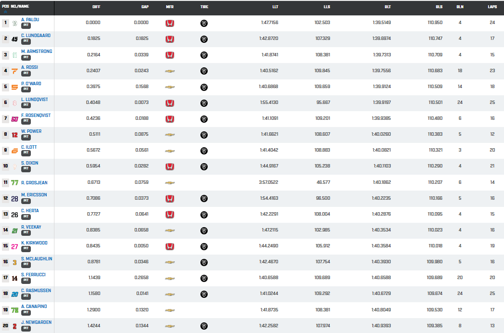Sort by the DIFF column header
504x333 pixels.
click(x=96, y=7)
